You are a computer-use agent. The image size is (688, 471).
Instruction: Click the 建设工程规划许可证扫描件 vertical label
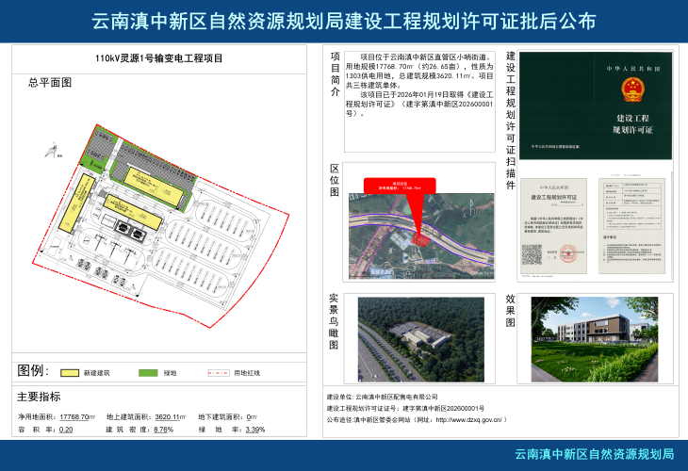(x=511, y=121)
